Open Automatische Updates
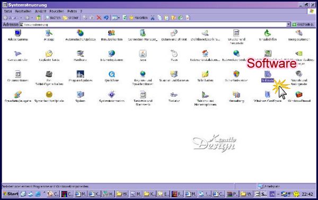The height and width of the screenshot is (200, 318). click(x=81, y=35)
